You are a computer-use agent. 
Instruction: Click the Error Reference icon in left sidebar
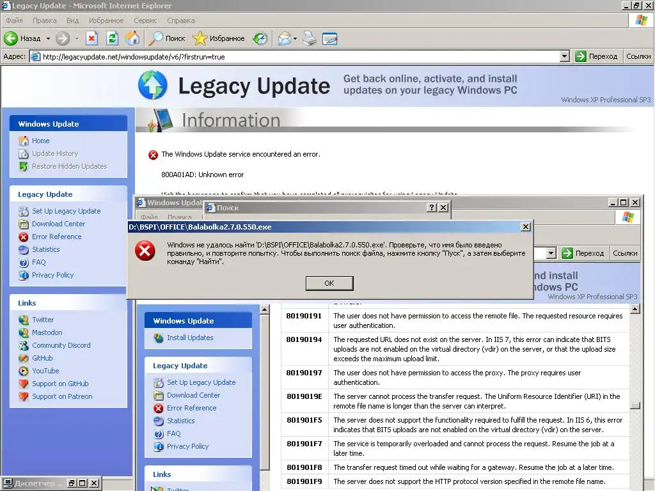(x=24, y=237)
